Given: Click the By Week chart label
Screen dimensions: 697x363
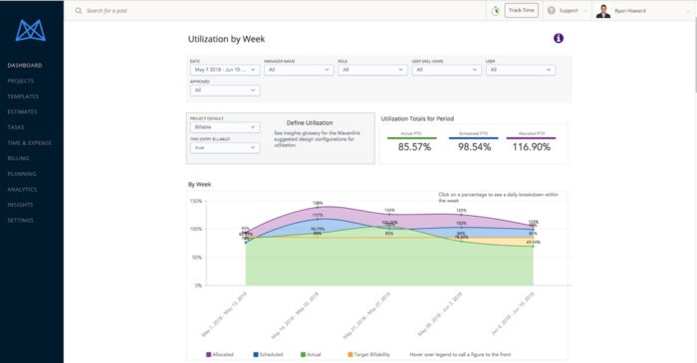Looking at the screenshot, I should click(x=199, y=184).
